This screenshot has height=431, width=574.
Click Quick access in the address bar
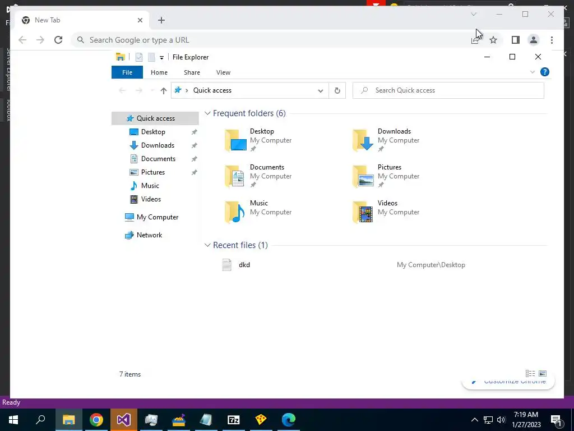[x=212, y=90]
